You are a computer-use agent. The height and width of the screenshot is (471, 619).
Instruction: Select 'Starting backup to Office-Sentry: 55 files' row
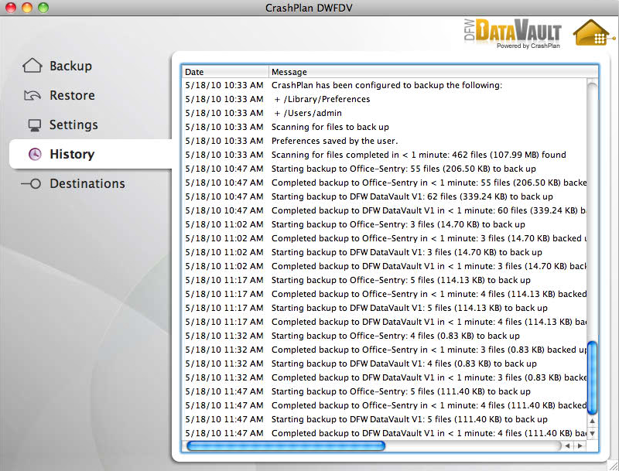[385, 169]
